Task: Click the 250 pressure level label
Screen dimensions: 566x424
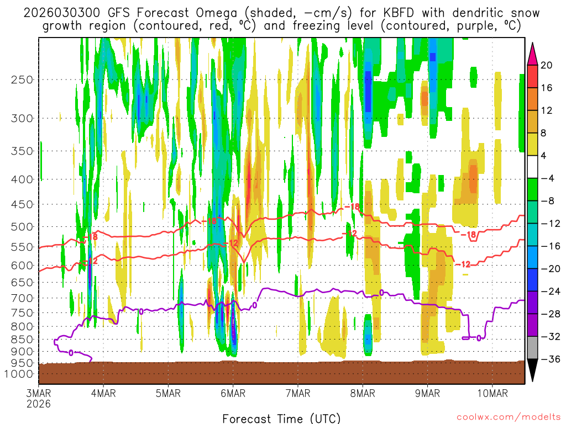Action: (22, 79)
